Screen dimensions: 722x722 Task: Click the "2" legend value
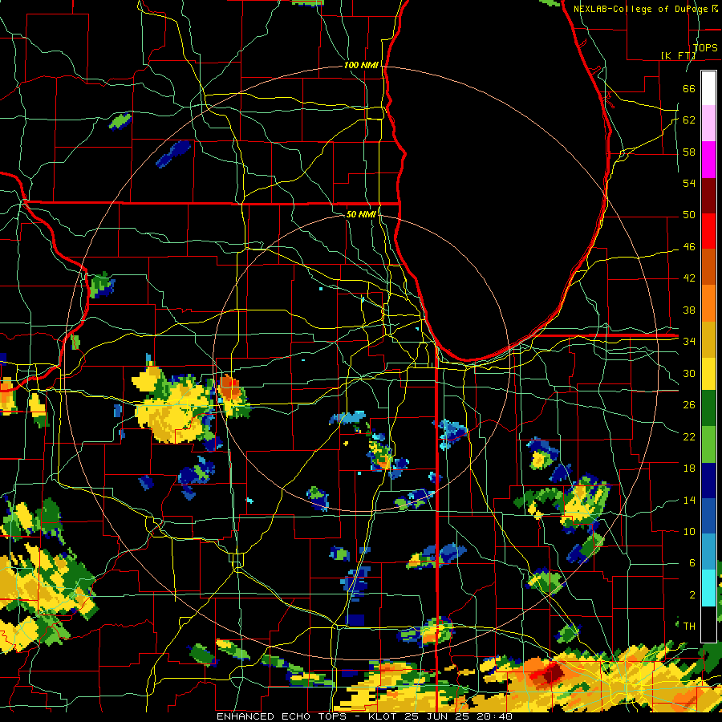click(692, 595)
